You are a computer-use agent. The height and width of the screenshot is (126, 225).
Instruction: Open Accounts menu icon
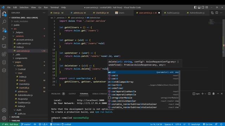(x=4, y=110)
